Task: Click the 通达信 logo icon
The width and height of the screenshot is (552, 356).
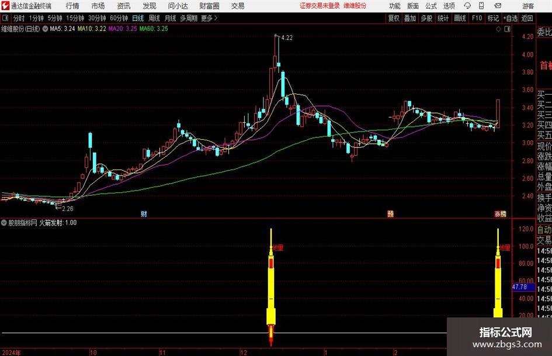Action: click(5, 6)
